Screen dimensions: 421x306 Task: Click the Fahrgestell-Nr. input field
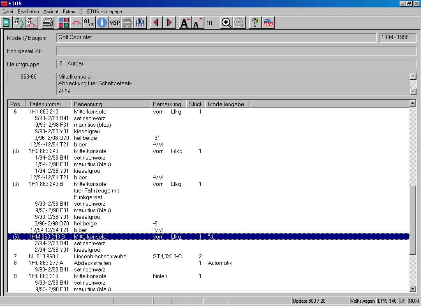(x=236, y=51)
